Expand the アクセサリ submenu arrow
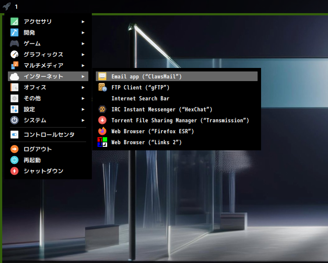The height and width of the screenshot is (263, 328). pos(83,21)
